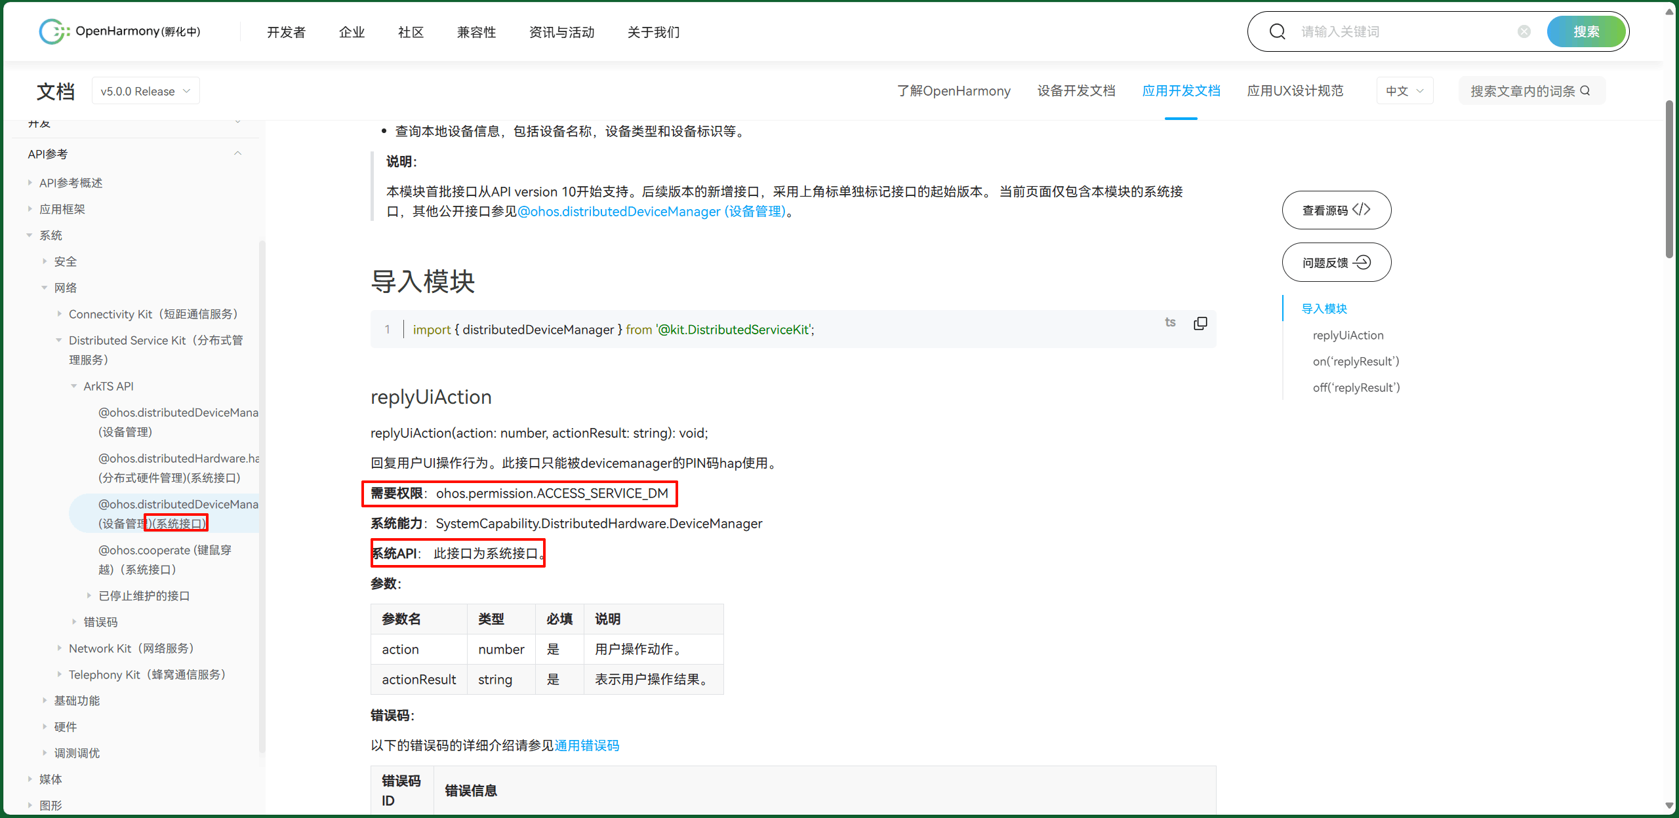Copy the import code snippet
Viewport: 1679px width, 818px height.
pyautogui.click(x=1200, y=323)
